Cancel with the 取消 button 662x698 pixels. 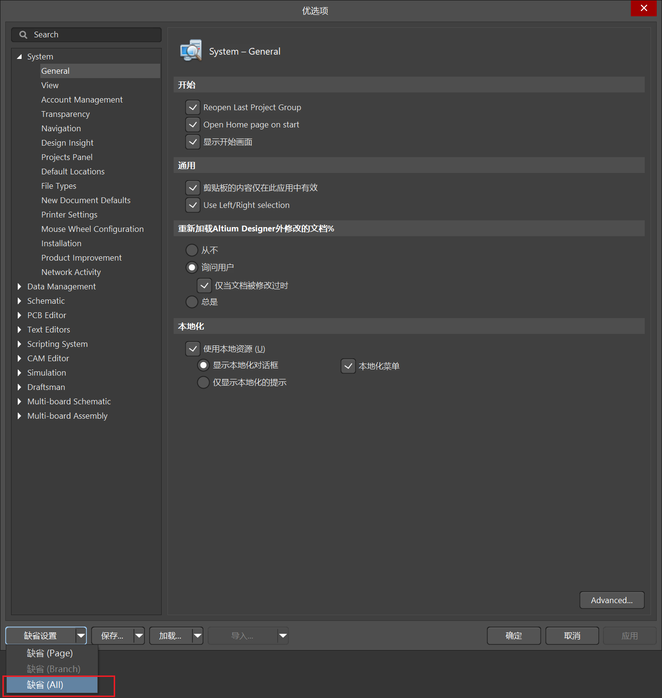(x=572, y=636)
